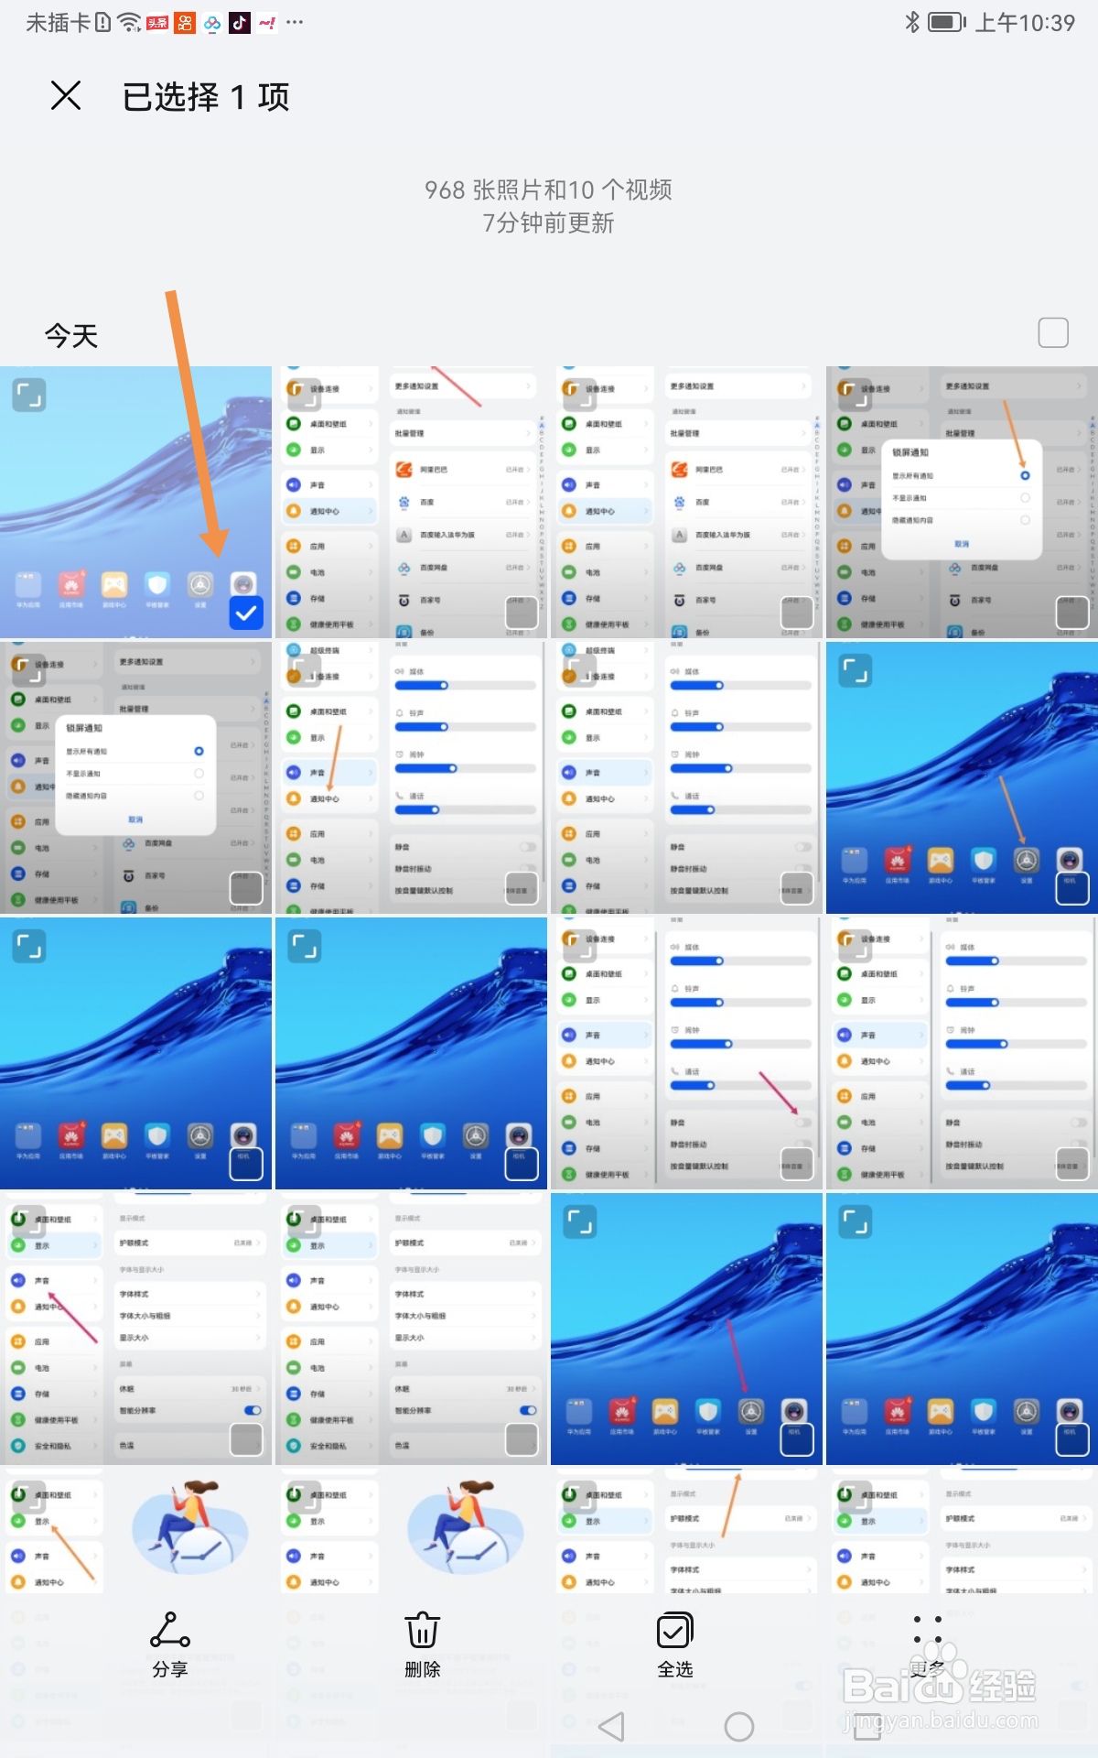
Task: Tap the three-dot overflow in the status bar
Action: point(295,22)
